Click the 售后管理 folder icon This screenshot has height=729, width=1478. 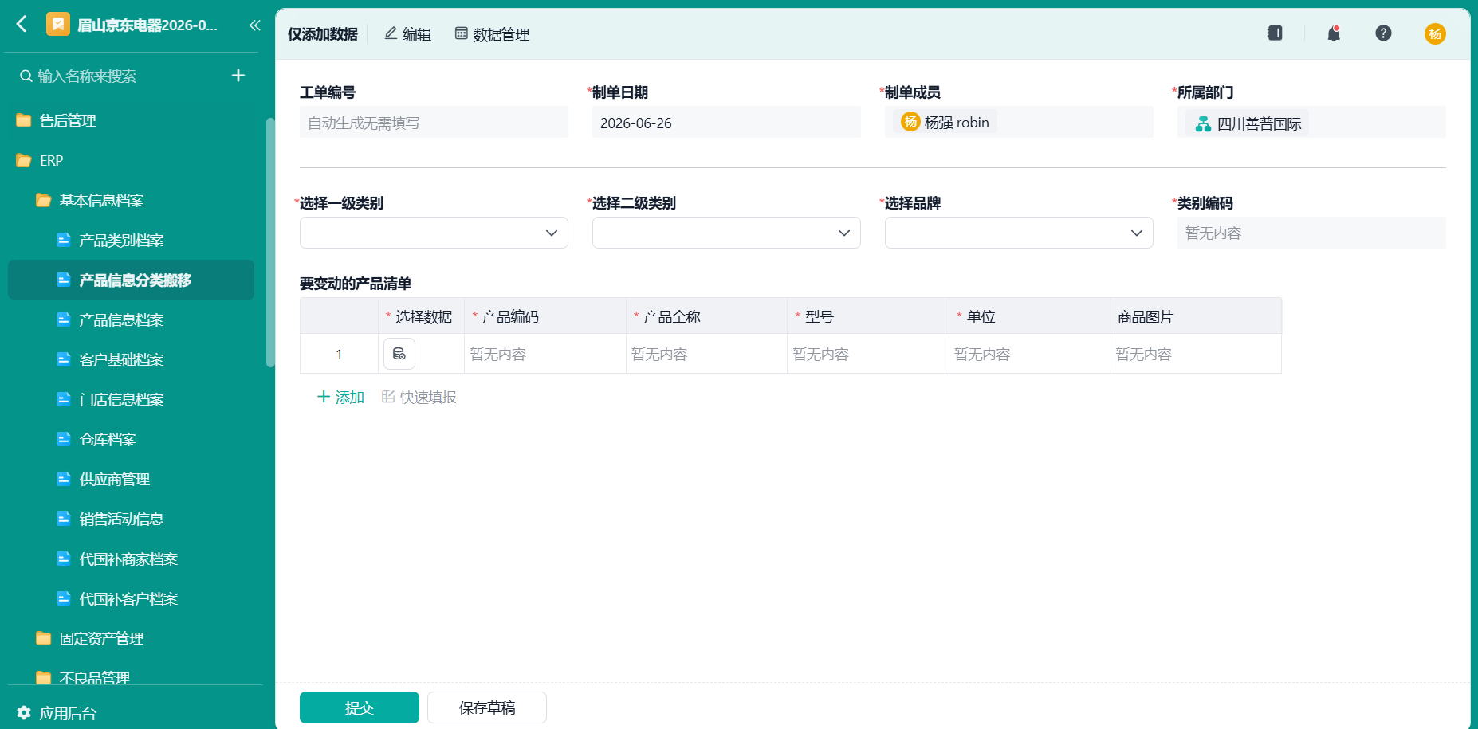pos(24,120)
